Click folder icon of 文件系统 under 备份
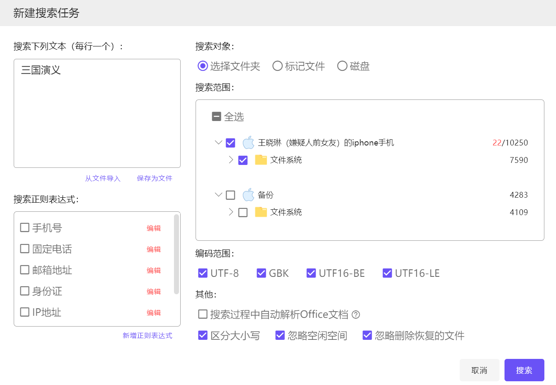The image size is (556, 385). (x=261, y=212)
